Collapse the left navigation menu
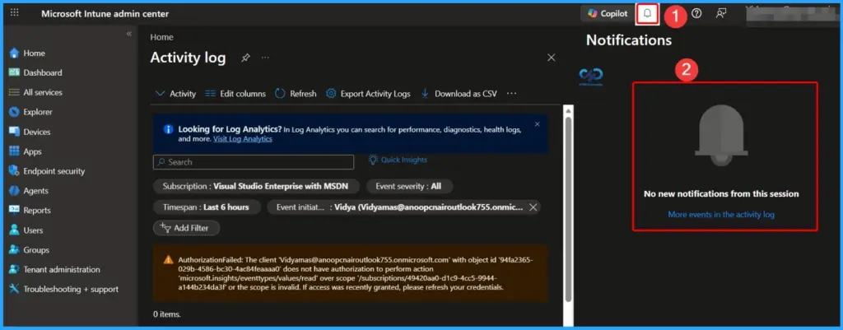Screen dimensions: 843x330 (129, 34)
